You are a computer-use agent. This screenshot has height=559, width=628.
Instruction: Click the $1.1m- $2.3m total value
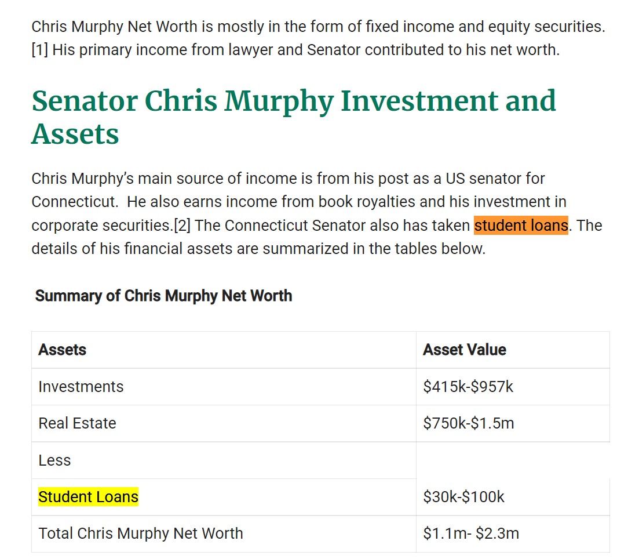click(x=471, y=533)
